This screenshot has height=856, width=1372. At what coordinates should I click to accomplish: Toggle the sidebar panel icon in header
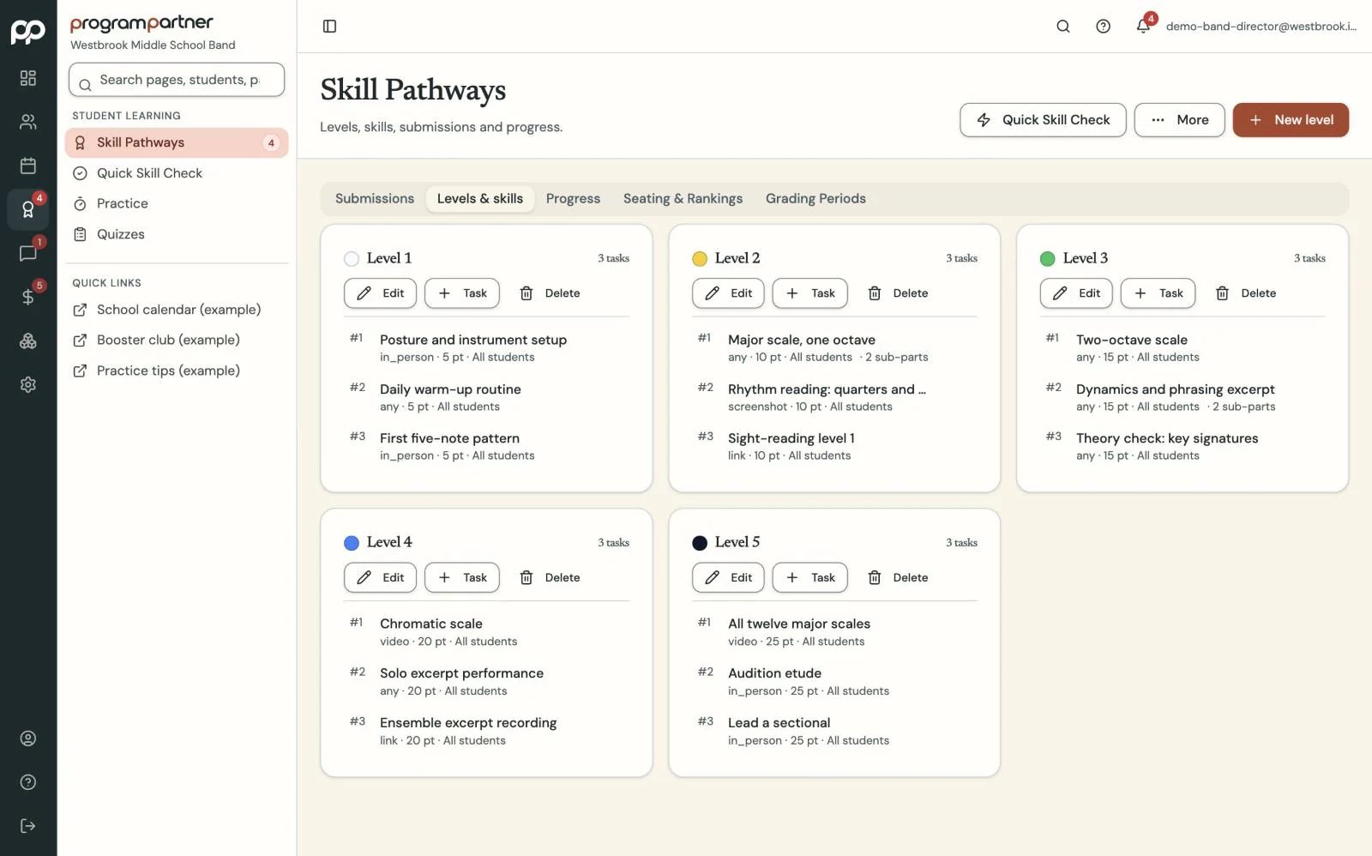tap(329, 27)
